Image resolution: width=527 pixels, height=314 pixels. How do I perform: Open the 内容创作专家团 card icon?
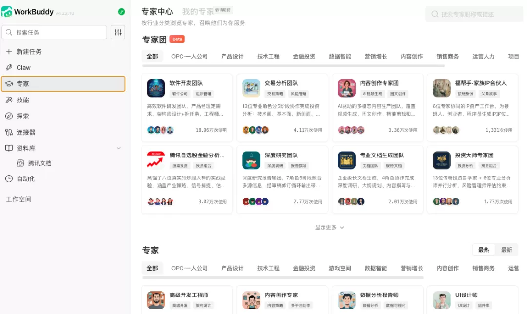point(346,88)
